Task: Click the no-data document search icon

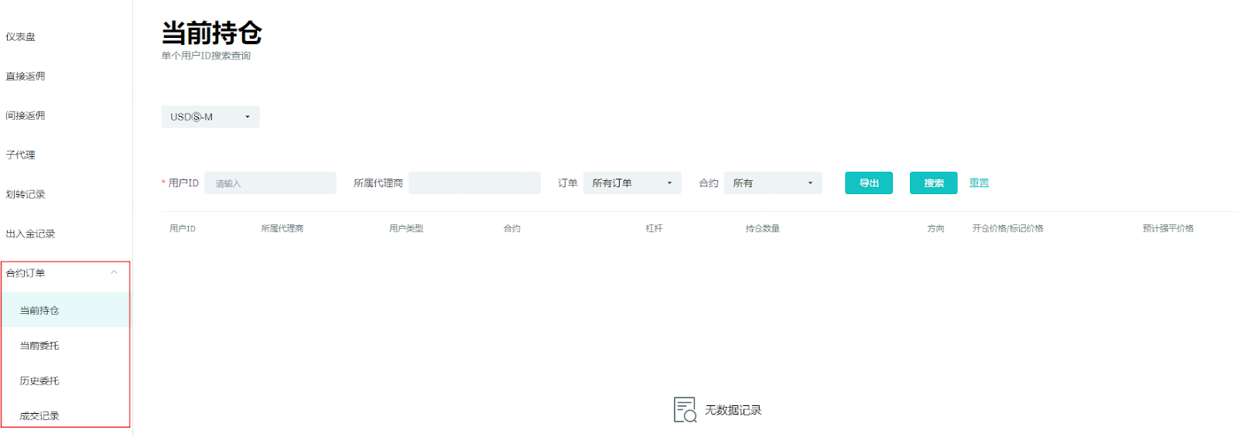Action: point(685,410)
